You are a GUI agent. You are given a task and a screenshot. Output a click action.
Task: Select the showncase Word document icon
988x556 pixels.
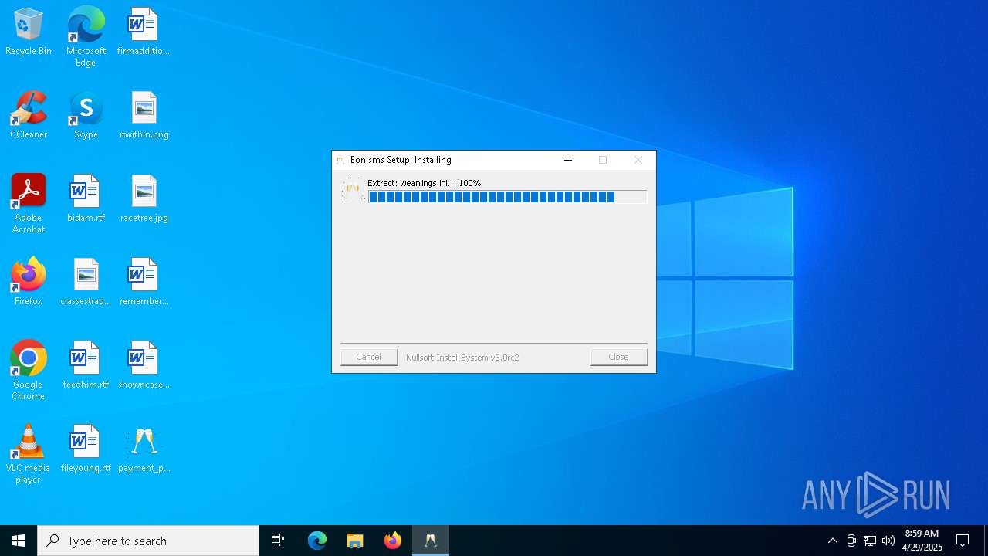point(144,366)
